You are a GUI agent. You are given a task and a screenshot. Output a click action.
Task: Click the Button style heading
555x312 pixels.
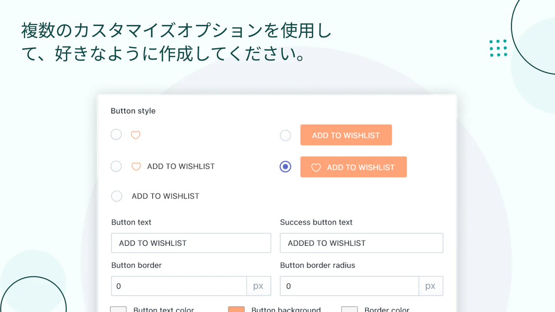pos(133,111)
